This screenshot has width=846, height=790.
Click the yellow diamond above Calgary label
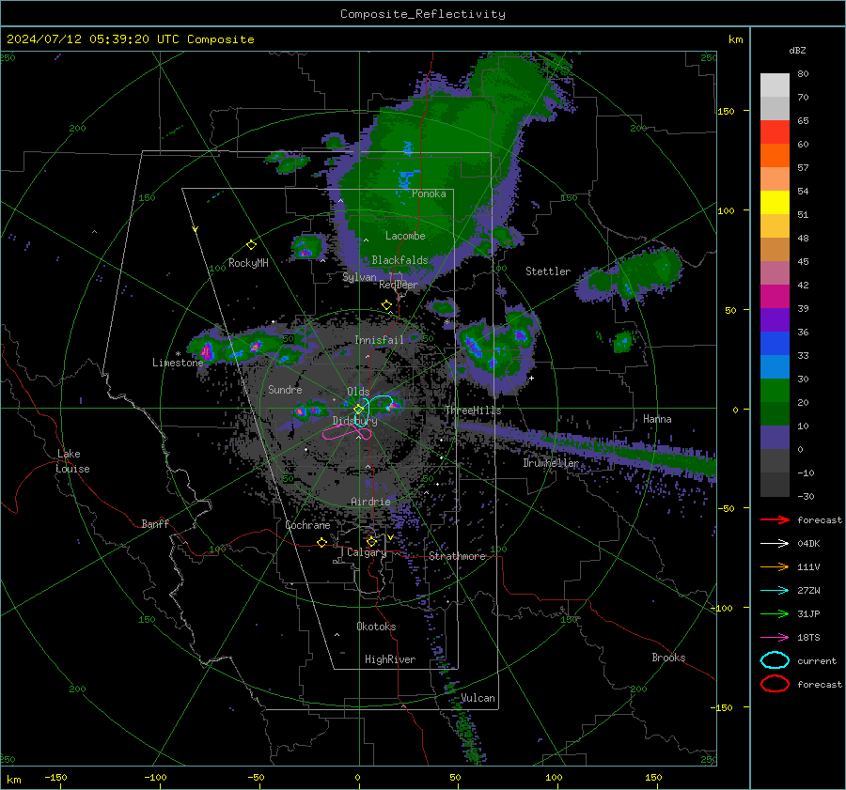point(371,541)
